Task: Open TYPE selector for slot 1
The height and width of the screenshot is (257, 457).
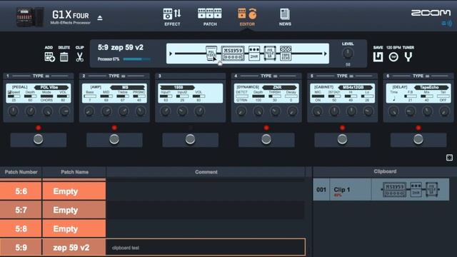Action: click(x=41, y=76)
